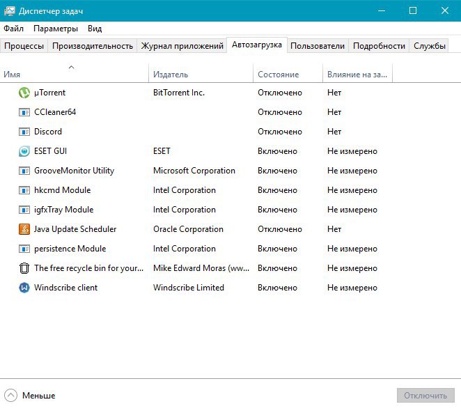Select the Java Update Scheduler name
This screenshot has height=411, width=461.
[x=75, y=229]
